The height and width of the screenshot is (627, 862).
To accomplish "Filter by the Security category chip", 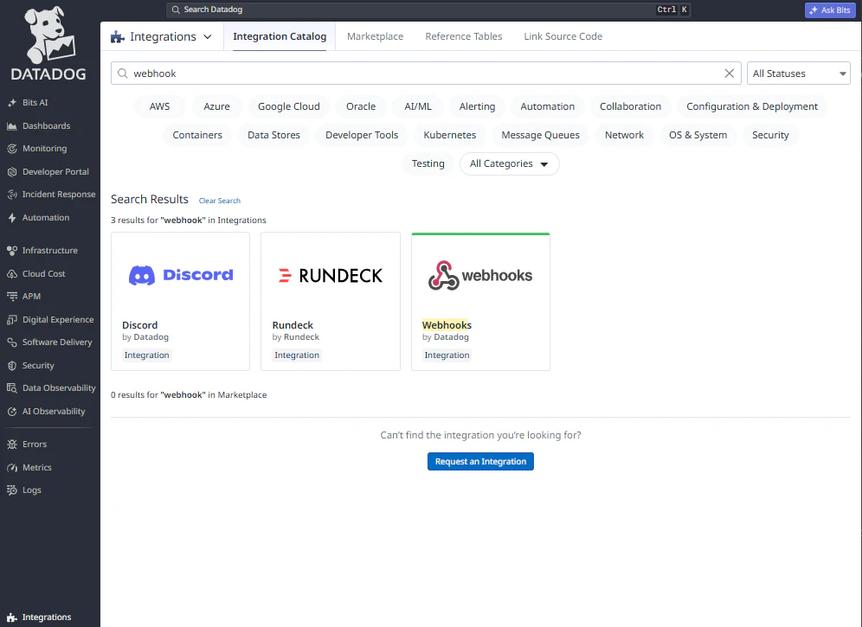I will [x=770, y=135].
